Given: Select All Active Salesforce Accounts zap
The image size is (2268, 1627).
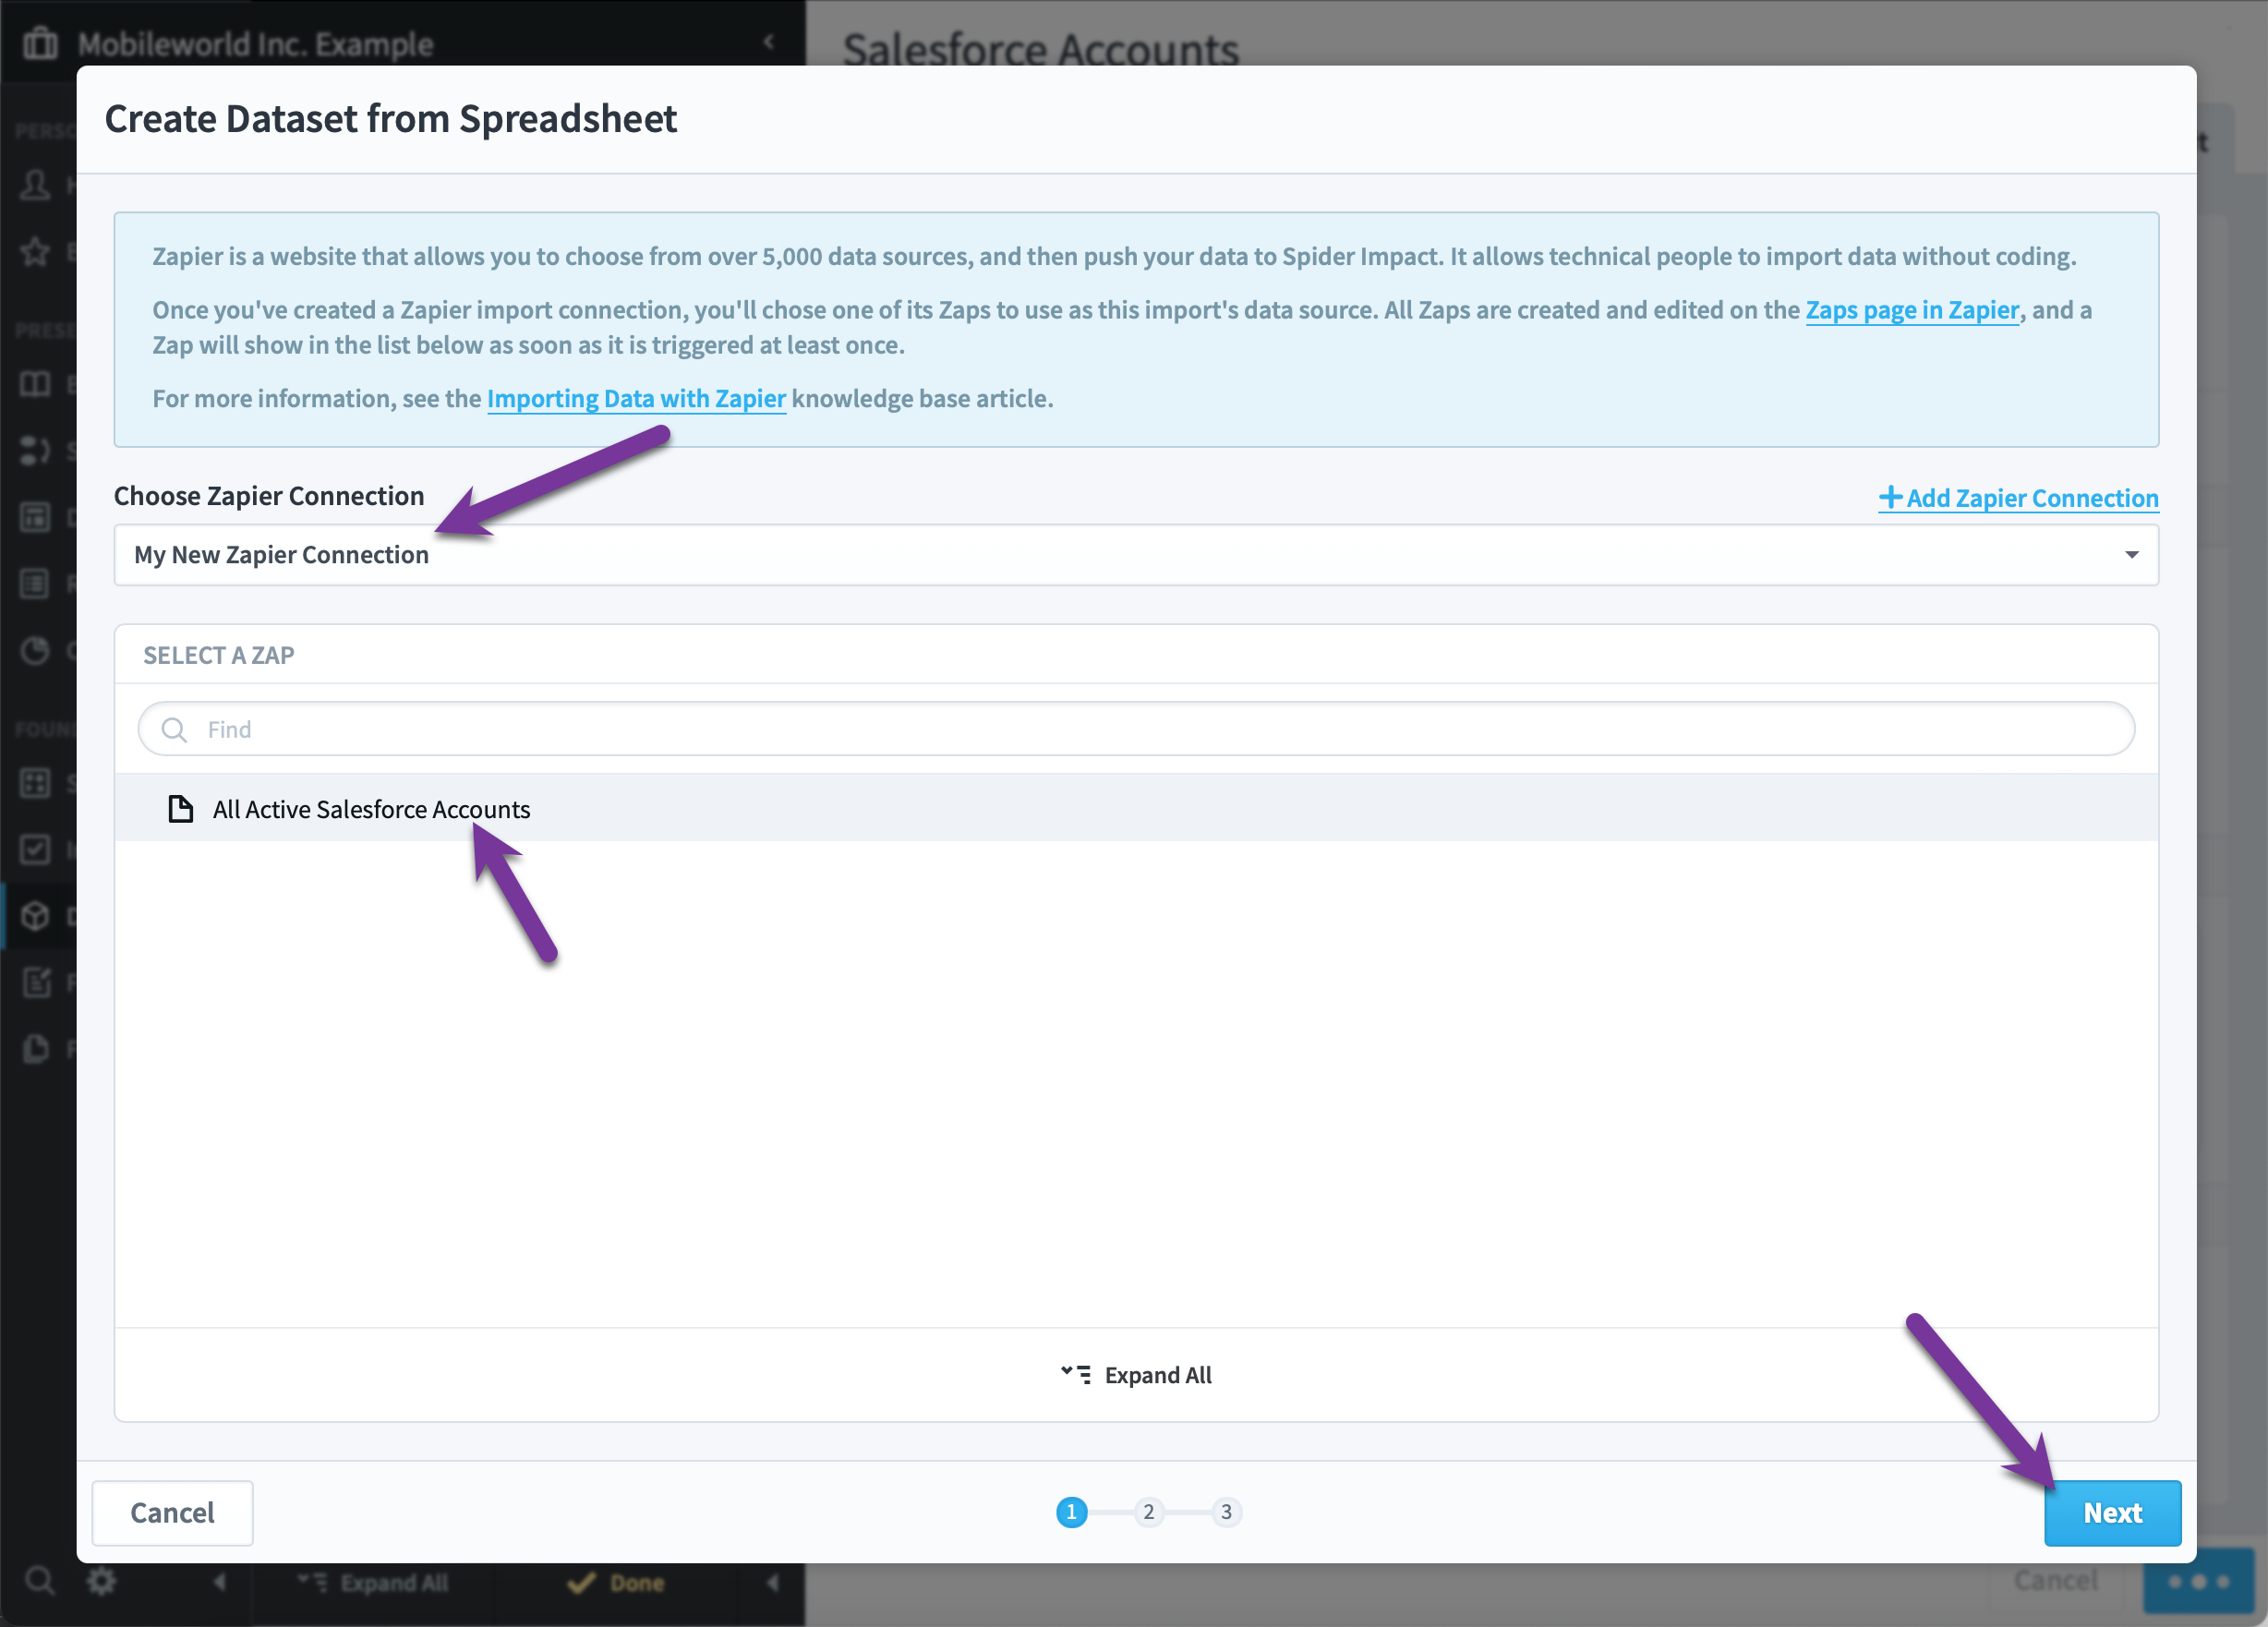Looking at the screenshot, I should coord(1136,808).
